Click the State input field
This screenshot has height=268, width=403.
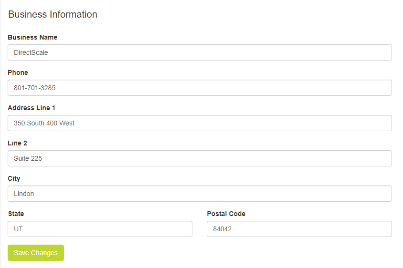100,229
